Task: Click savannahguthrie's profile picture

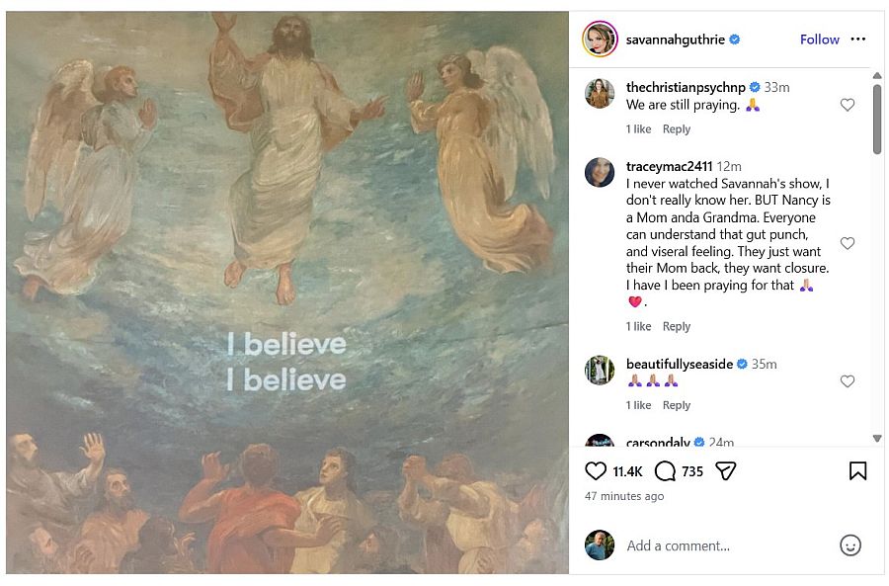Action: tap(600, 40)
